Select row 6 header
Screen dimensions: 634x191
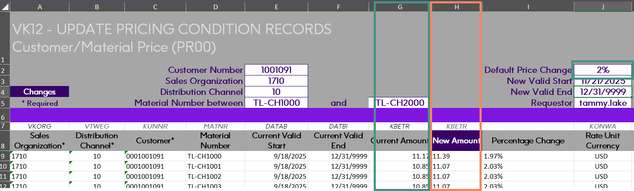click(5, 115)
